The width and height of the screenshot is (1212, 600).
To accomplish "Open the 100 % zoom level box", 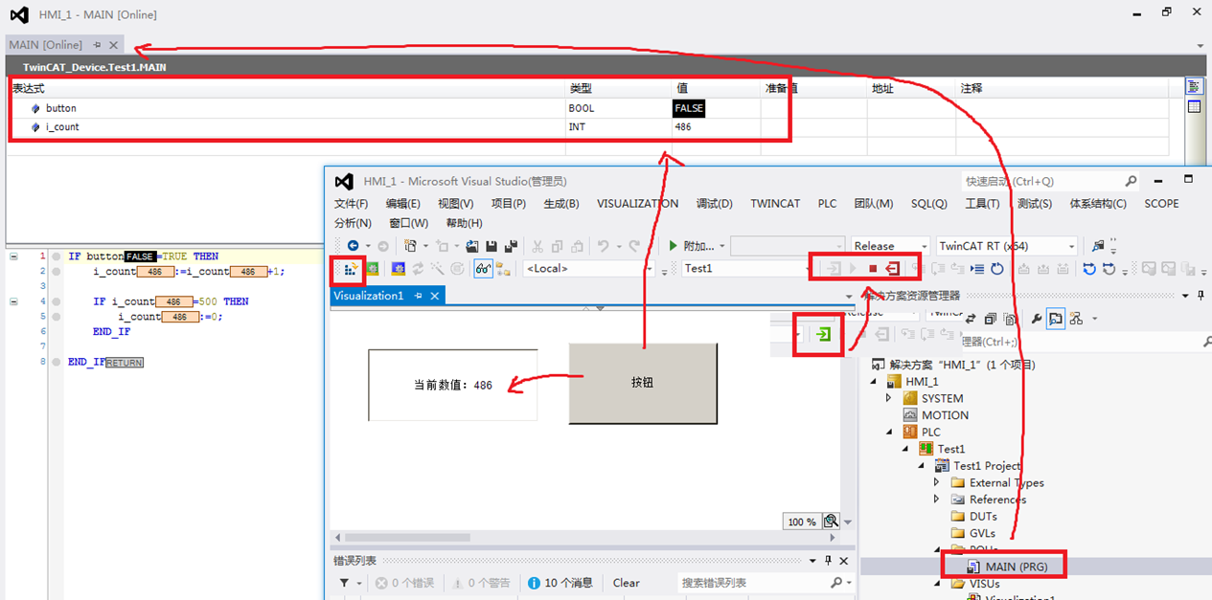I will [801, 522].
